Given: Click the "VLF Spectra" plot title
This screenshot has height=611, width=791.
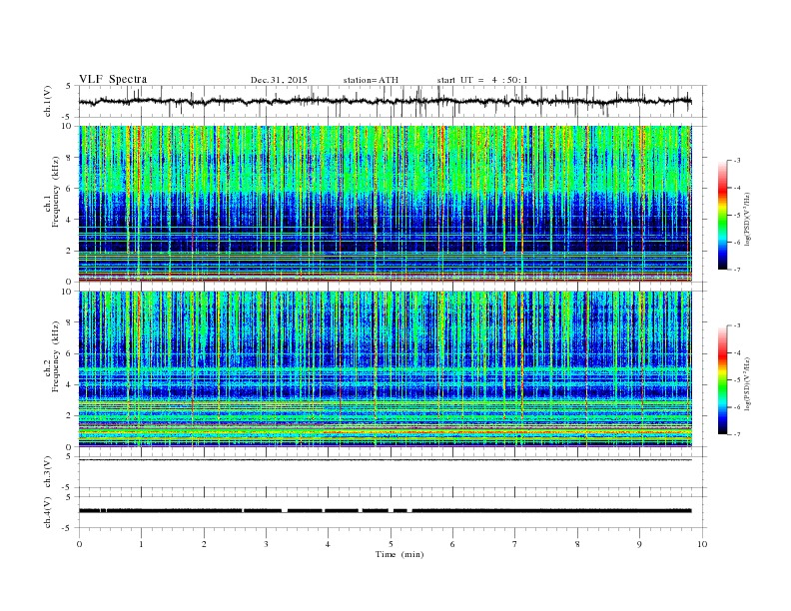Looking at the screenshot, I should (113, 79).
